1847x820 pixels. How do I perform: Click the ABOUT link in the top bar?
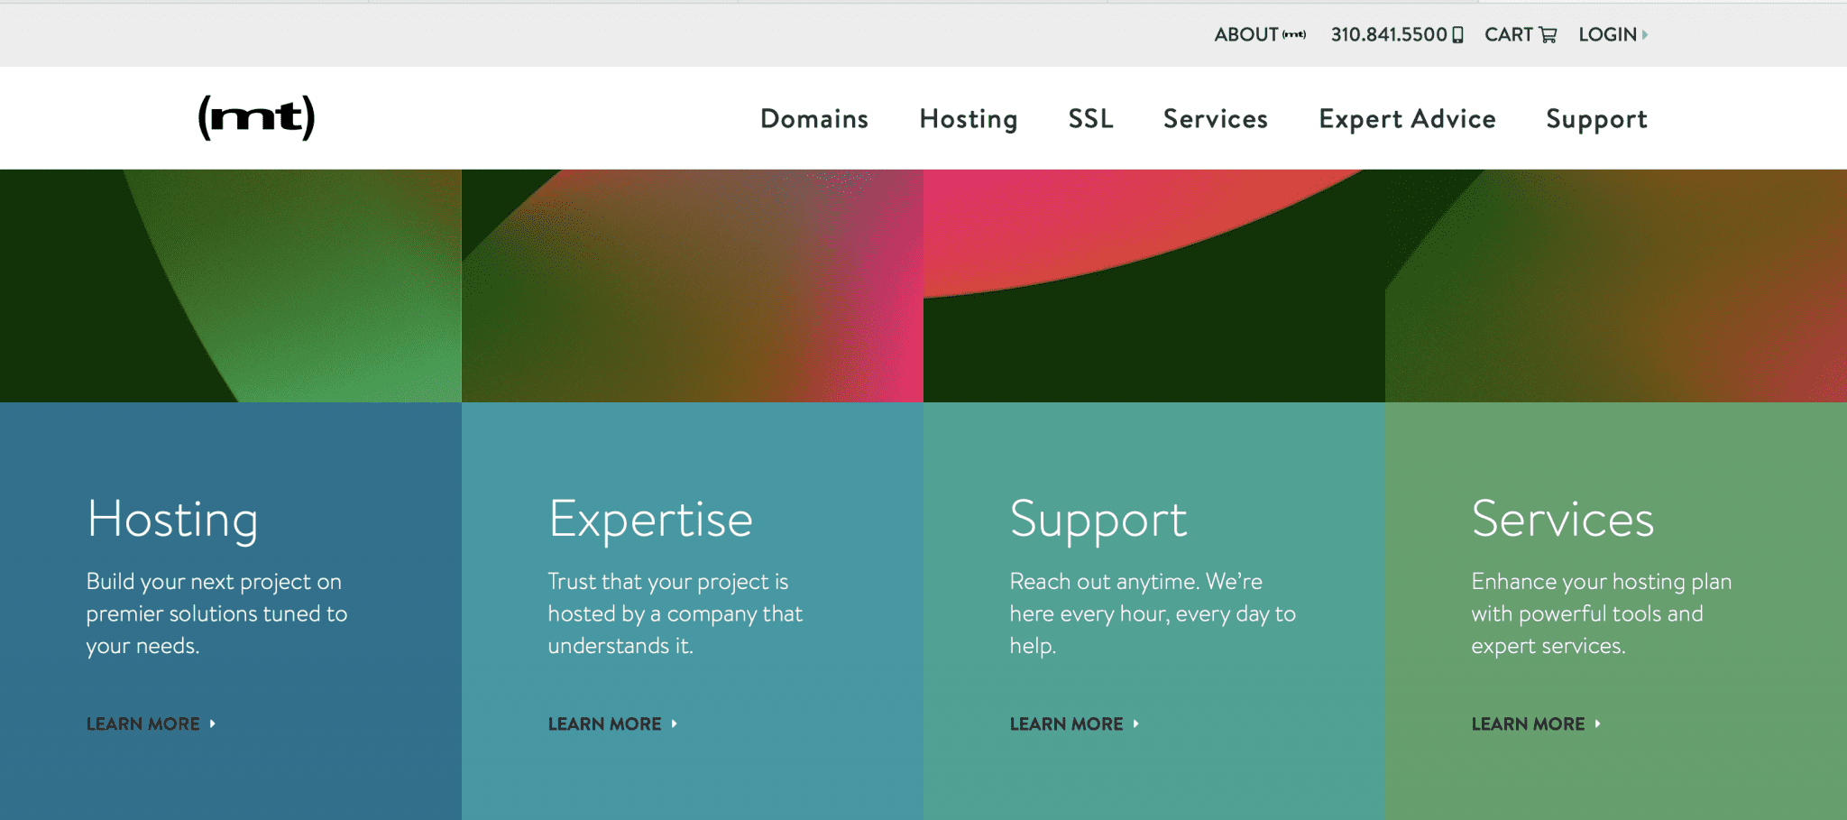point(1248,34)
